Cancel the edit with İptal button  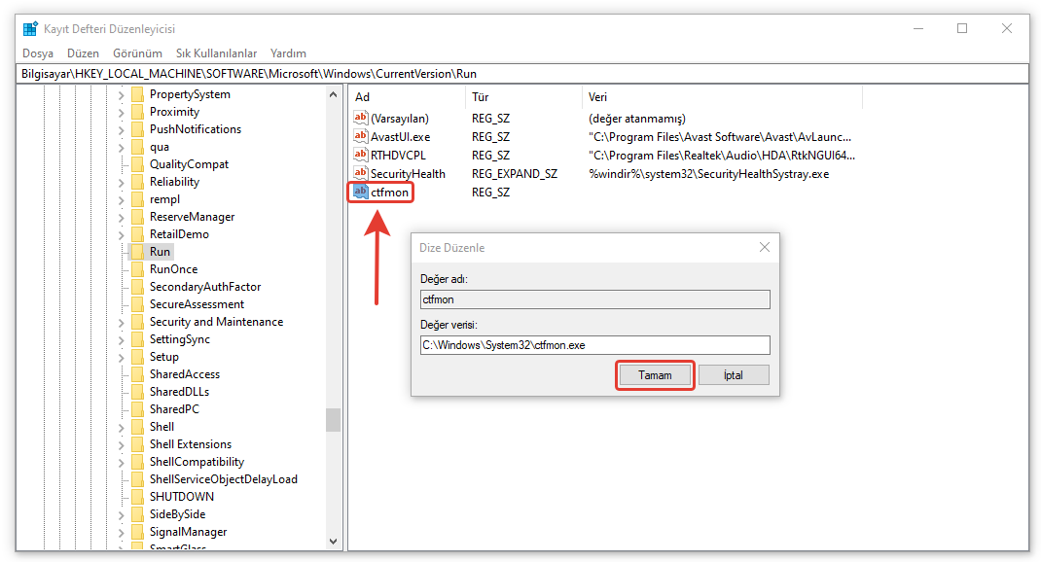(x=733, y=375)
